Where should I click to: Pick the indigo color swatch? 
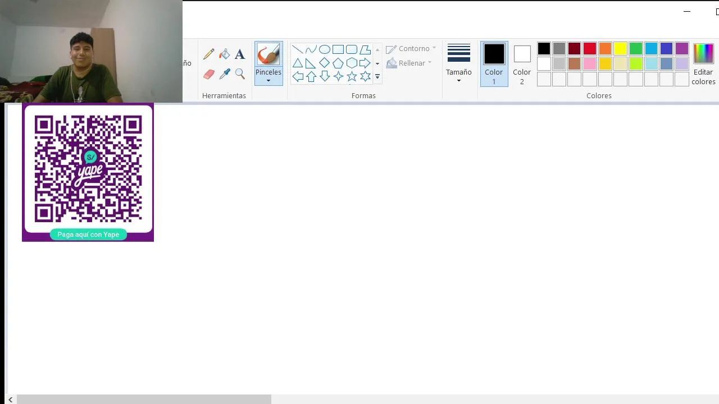(666, 49)
